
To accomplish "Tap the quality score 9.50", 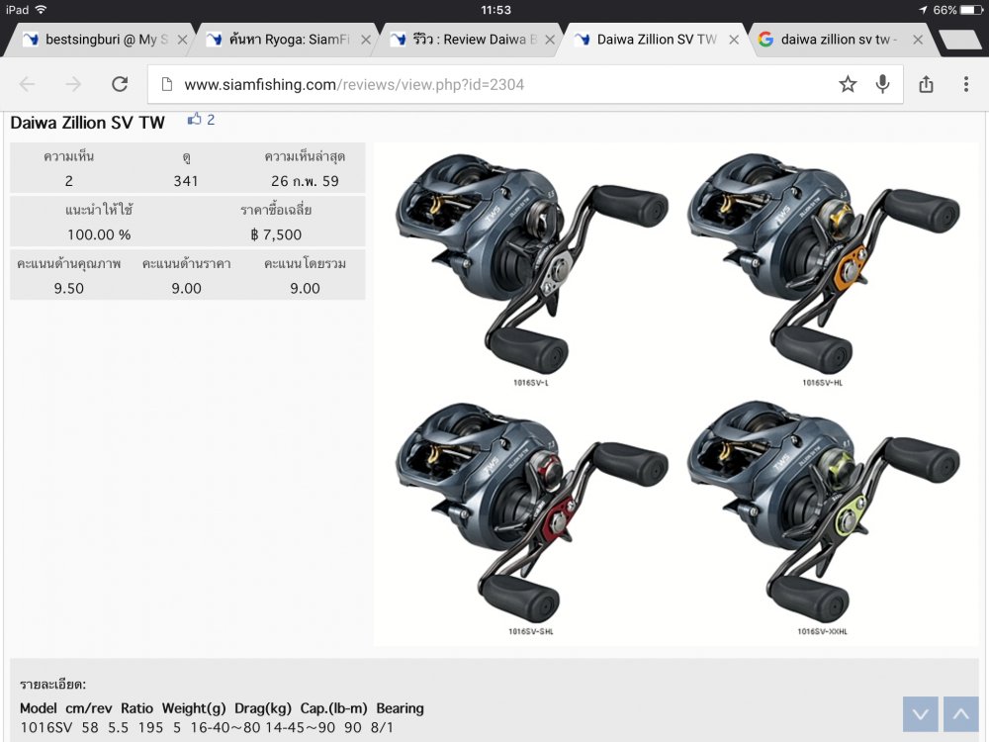I will pos(69,288).
